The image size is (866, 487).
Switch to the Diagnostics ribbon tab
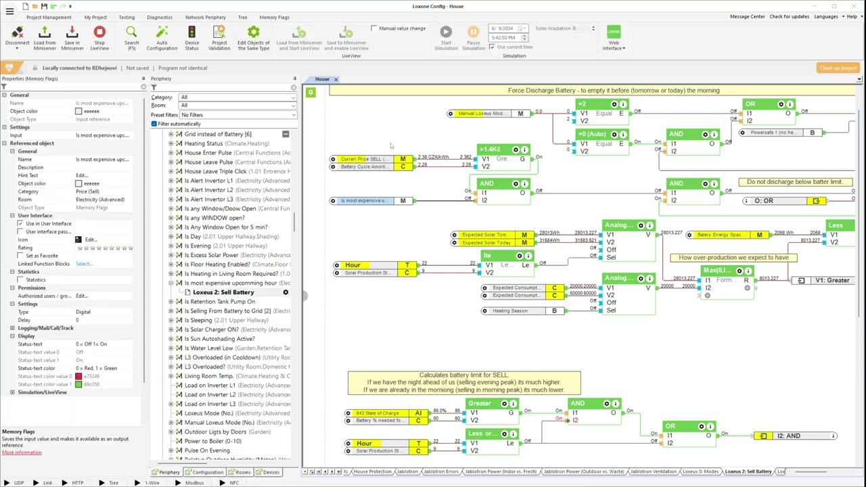pyautogui.click(x=160, y=17)
